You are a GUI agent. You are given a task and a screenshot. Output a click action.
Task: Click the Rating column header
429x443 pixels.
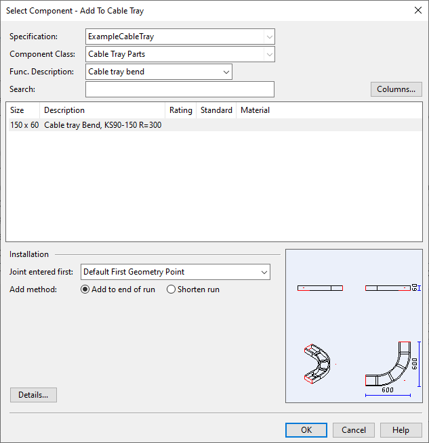[x=180, y=110]
